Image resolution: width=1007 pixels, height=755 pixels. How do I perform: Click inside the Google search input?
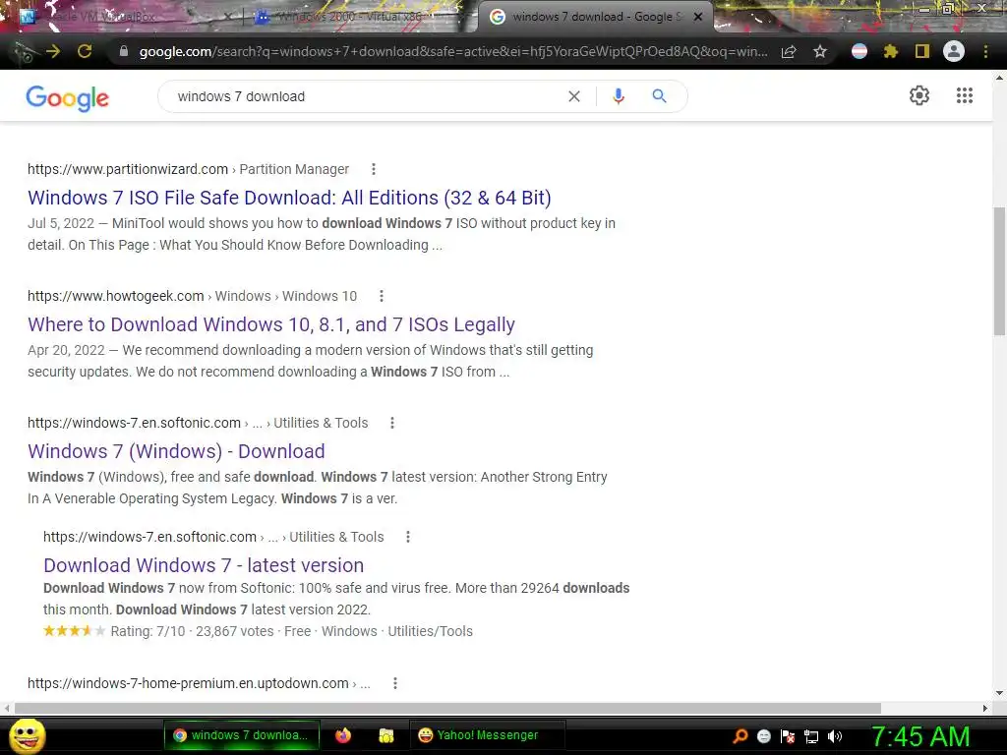[366, 96]
